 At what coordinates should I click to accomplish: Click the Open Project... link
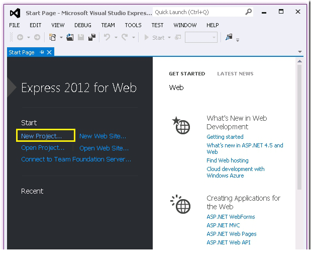(43, 148)
